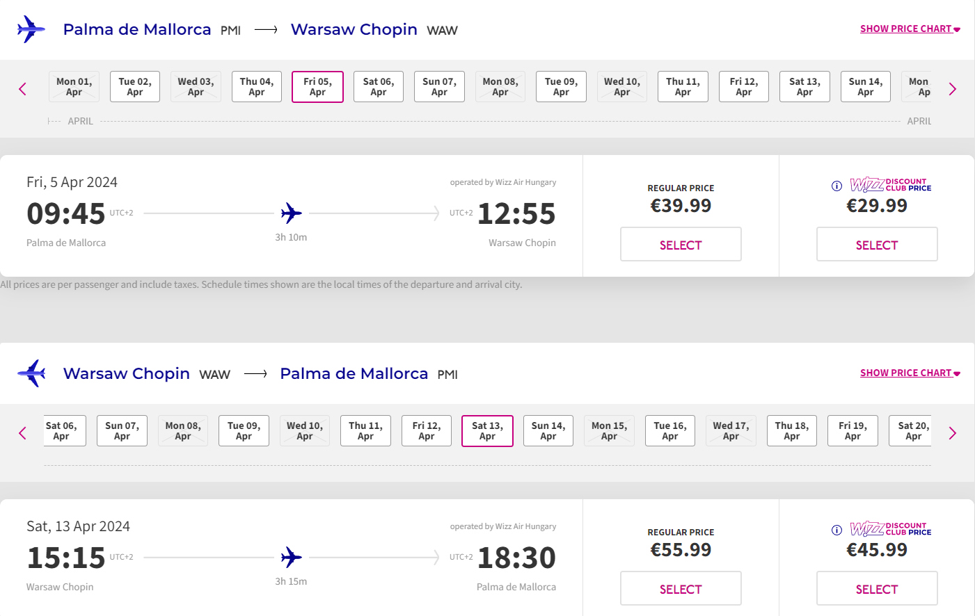The height and width of the screenshot is (616, 975).
Task: Choose Sun 14, Apr in return date carousel
Action: [548, 431]
